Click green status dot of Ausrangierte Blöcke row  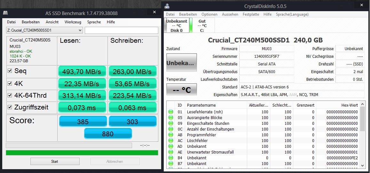click(171, 118)
